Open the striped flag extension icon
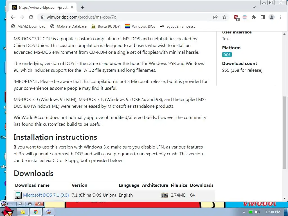288x216 pixels. pyautogui.click(x=245, y=17)
